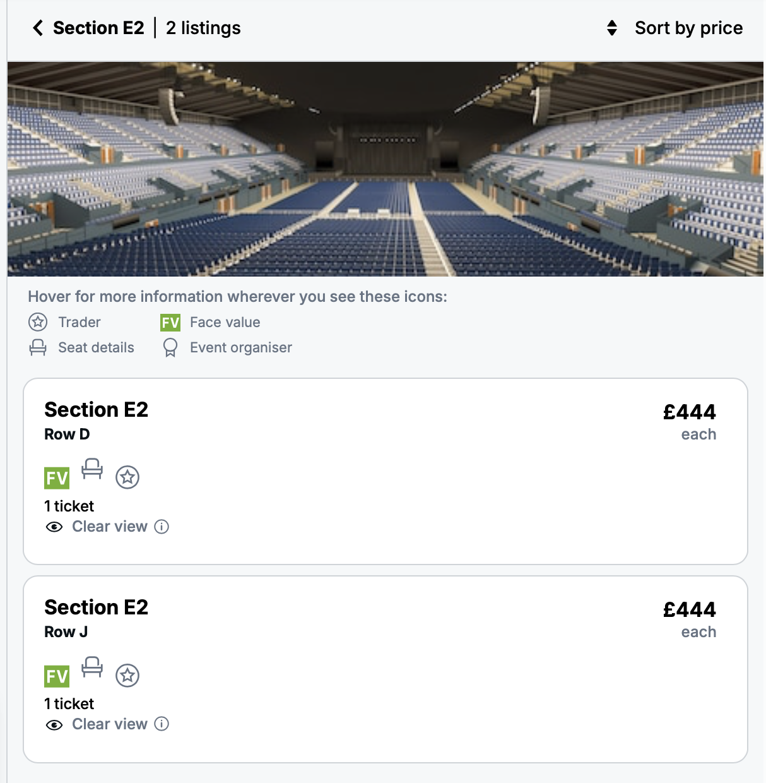This screenshot has height=783, width=766.
Task: Click the trader star icon on Row J
Action: pos(127,676)
